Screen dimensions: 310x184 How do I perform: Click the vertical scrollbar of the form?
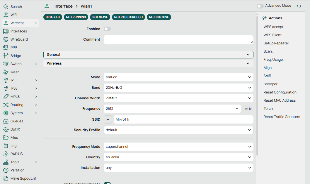[x=257, y=88]
